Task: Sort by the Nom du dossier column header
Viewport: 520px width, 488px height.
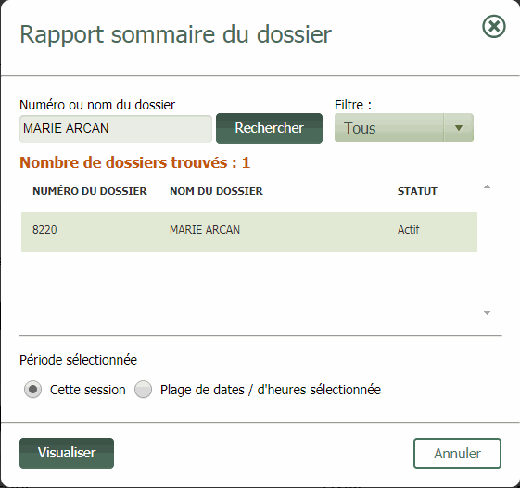Action: click(x=216, y=191)
